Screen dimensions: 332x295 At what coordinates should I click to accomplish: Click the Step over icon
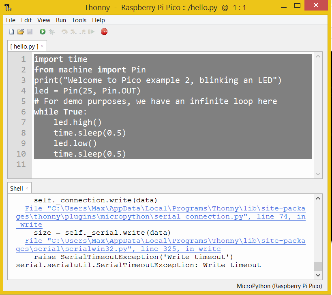pyautogui.click(x=64, y=32)
